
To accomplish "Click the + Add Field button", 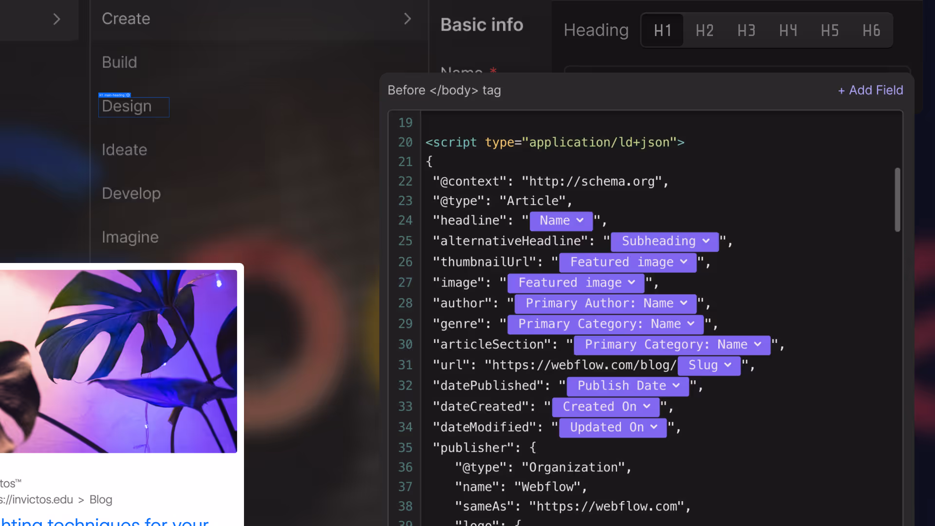I will click(x=870, y=90).
